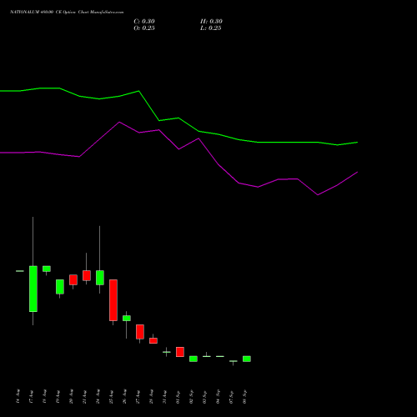Viewport: 417px width, 417px height.
Task: Click the high value 'H: 0.30'
Action: (211, 22)
